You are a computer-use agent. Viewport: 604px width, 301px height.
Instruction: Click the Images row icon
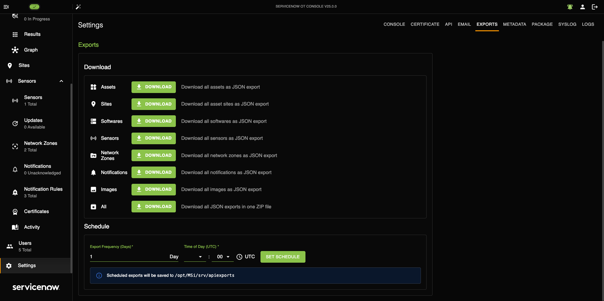pos(93,189)
